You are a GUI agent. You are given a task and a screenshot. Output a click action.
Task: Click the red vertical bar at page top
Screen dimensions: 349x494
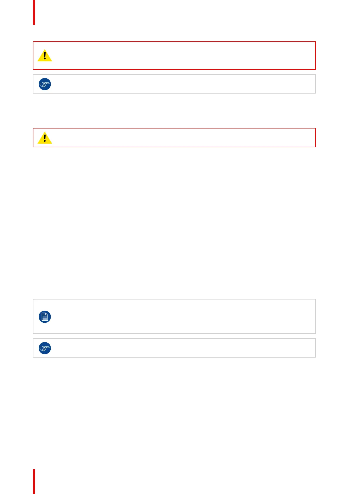34,12
